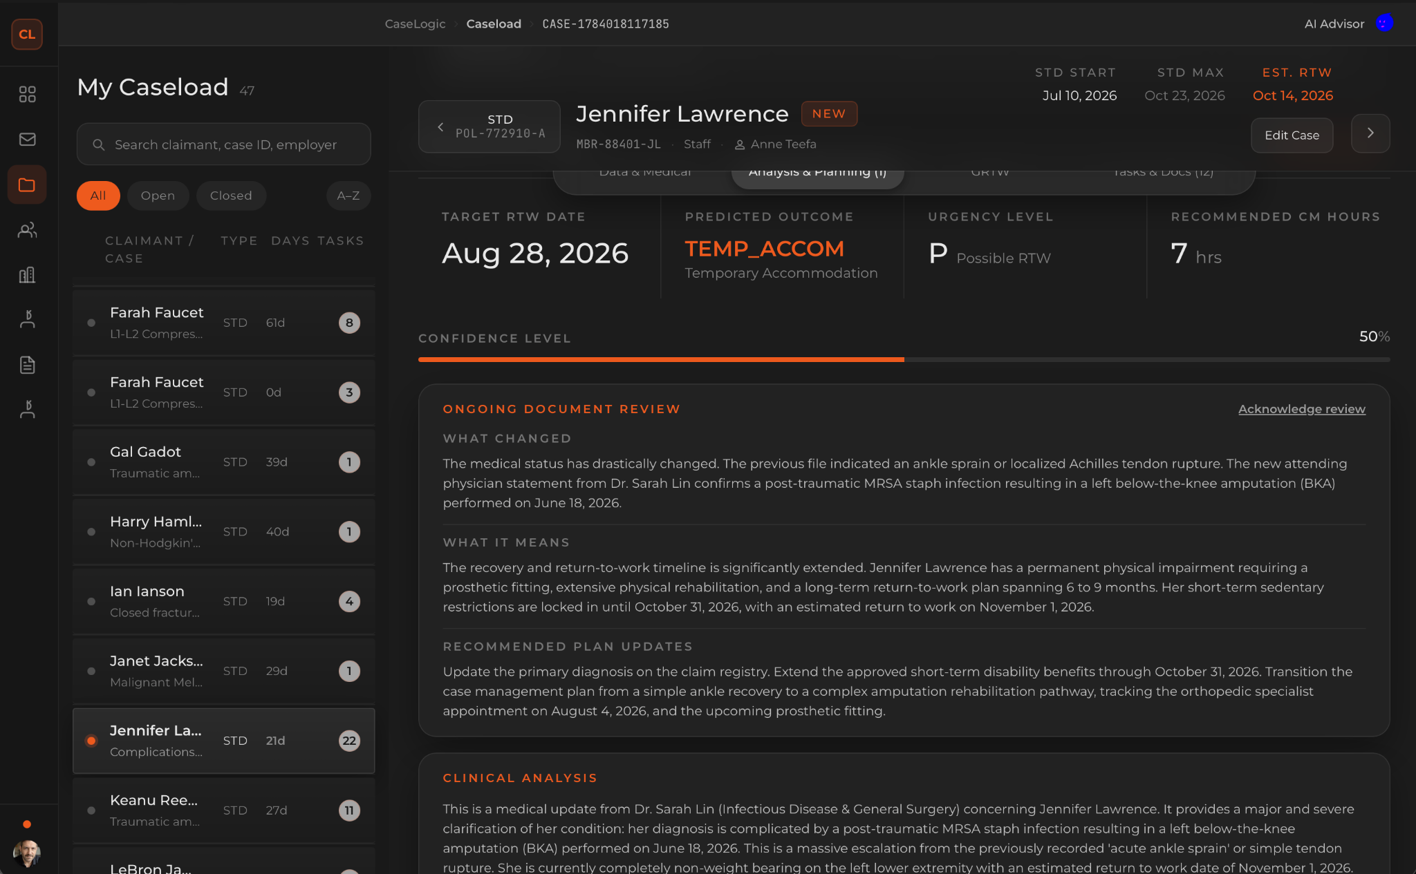Screen dimensions: 1416x874
Task: Click the task badge 3 on Farah Faucet 0d row
Action: (x=349, y=392)
